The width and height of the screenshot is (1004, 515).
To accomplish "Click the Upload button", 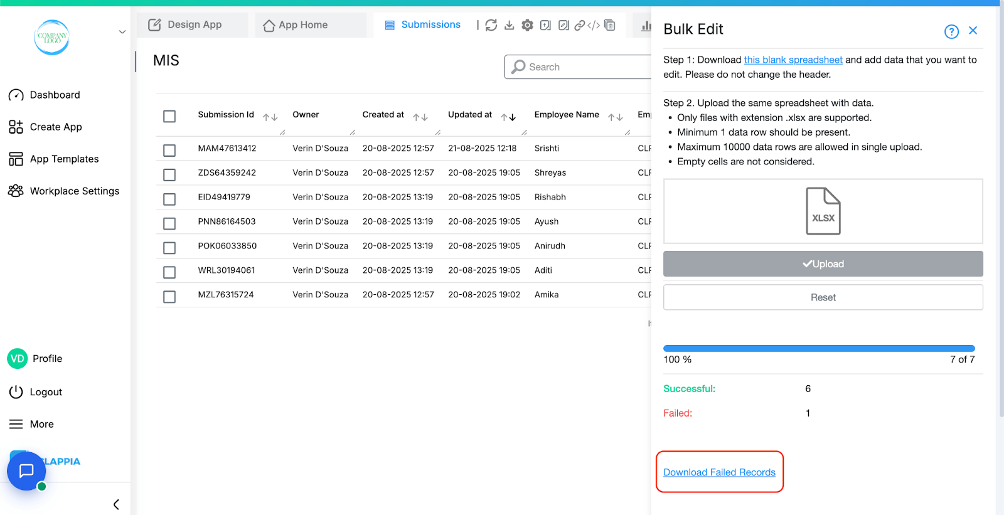I will pos(823,264).
